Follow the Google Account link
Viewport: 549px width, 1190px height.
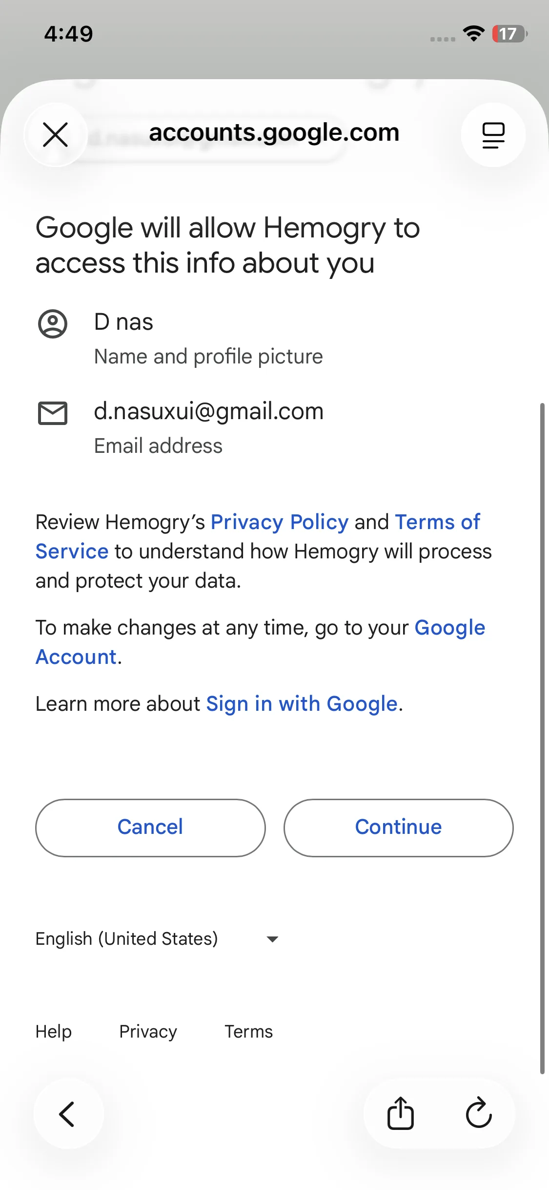pos(449,628)
